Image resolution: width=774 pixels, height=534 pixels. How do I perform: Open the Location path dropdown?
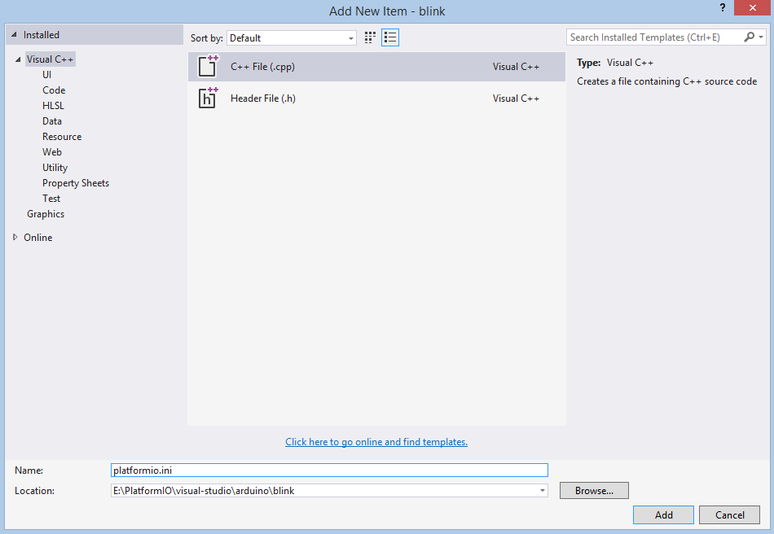click(543, 491)
